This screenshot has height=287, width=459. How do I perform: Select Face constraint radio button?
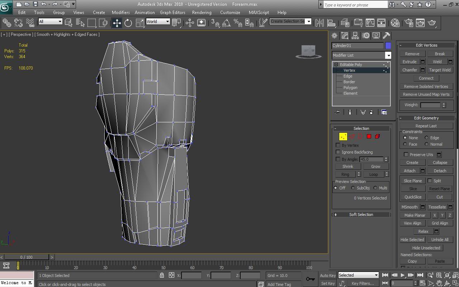[x=405, y=144]
